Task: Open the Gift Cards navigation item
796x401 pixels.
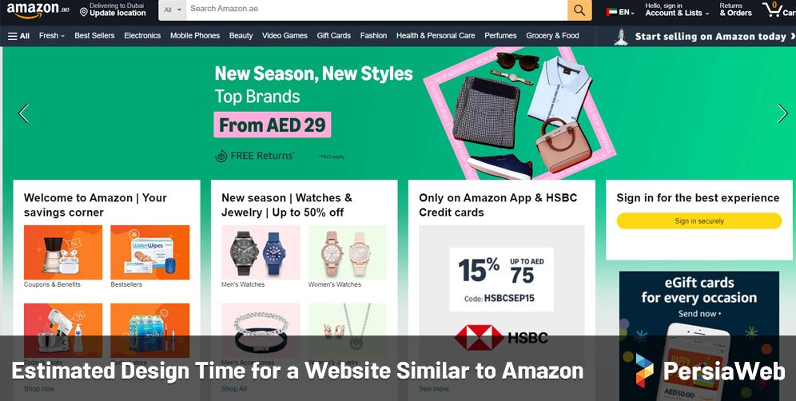Action: [333, 35]
